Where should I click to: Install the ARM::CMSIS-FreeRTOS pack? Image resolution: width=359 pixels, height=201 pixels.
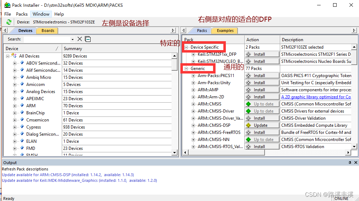click(x=262, y=132)
